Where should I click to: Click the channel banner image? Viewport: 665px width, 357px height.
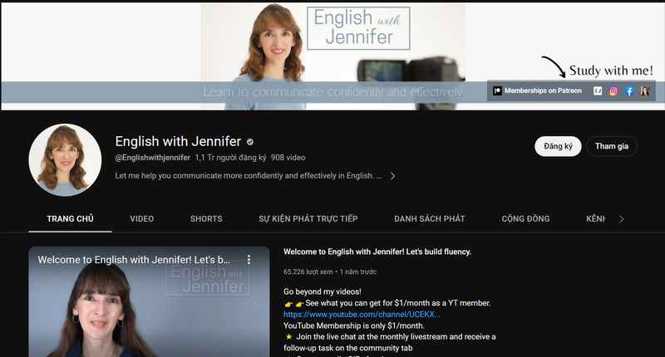click(x=332, y=56)
